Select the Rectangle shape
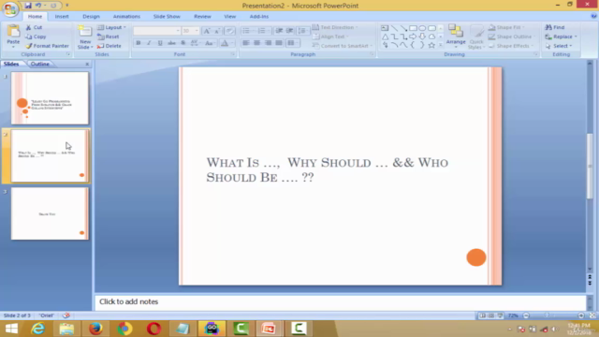599x337 pixels. pyautogui.click(x=413, y=28)
